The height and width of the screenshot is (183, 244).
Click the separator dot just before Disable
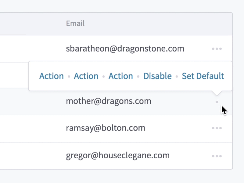[x=138, y=76]
